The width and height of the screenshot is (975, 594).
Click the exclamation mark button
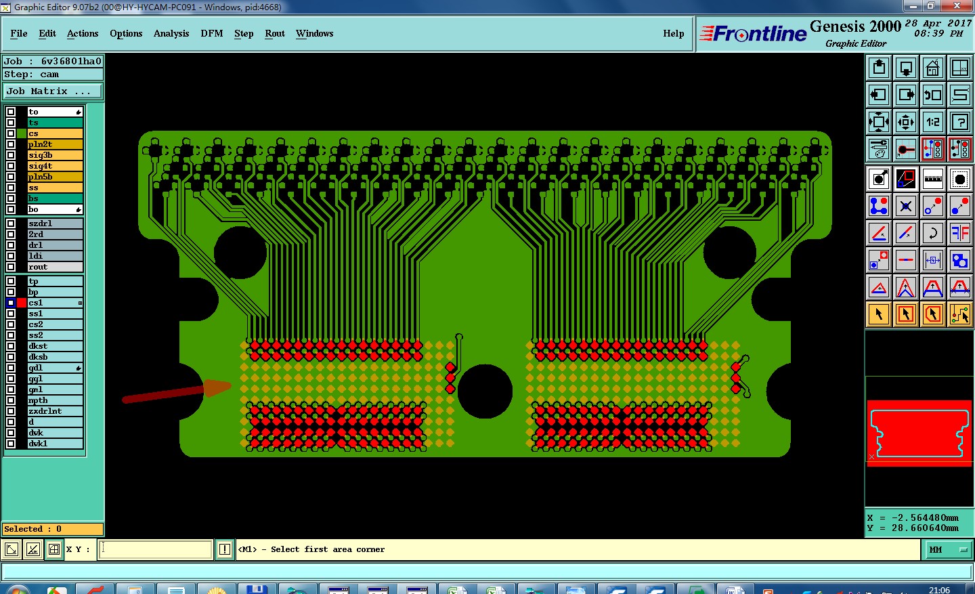pyautogui.click(x=225, y=550)
